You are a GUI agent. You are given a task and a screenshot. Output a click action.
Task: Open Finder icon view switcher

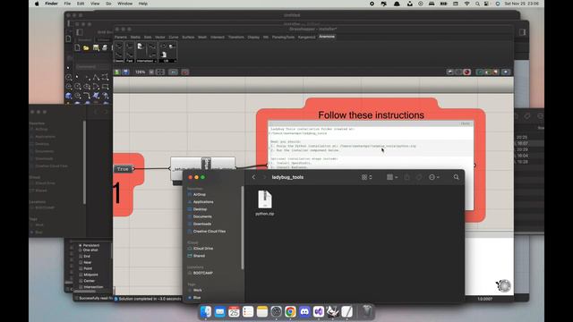tap(366, 177)
